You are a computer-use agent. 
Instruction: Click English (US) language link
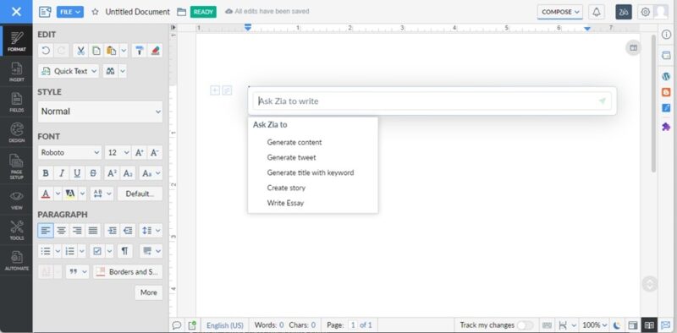(225, 325)
